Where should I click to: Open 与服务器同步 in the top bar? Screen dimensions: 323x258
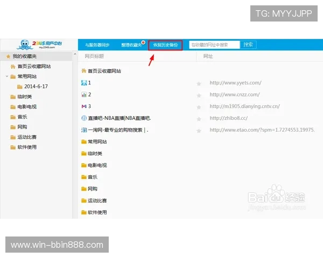coord(97,45)
